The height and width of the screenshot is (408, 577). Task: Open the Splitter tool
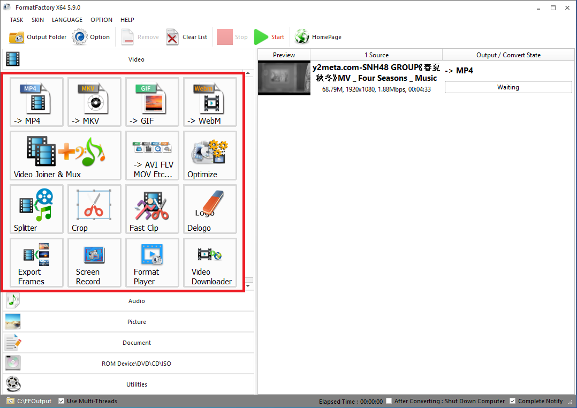point(36,209)
